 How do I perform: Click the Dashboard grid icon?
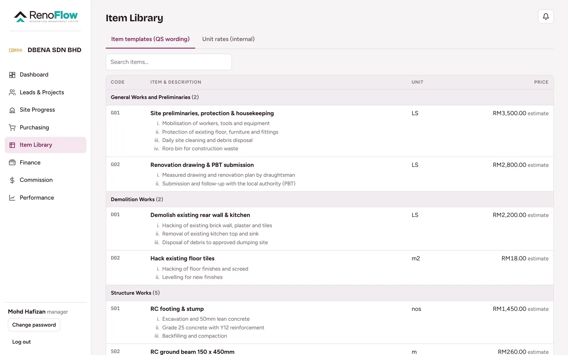pyautogui.click(x=12, y=75)
